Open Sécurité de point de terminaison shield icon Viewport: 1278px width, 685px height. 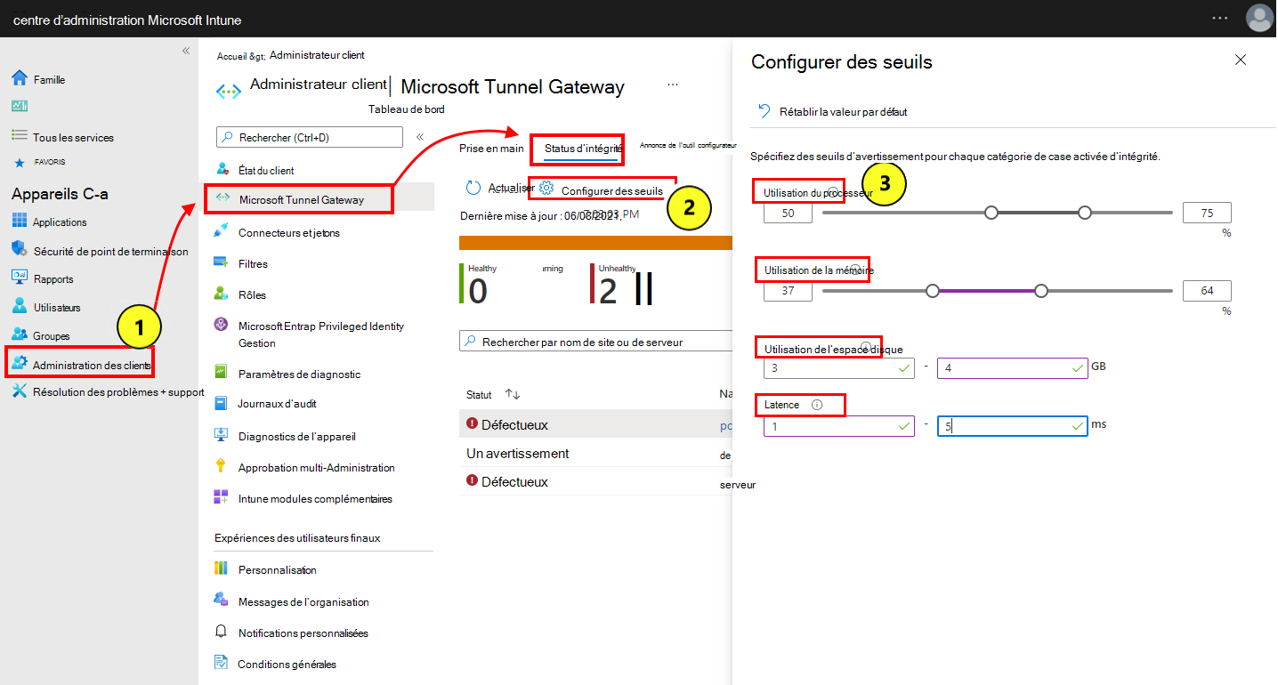[x=20, y=249]
